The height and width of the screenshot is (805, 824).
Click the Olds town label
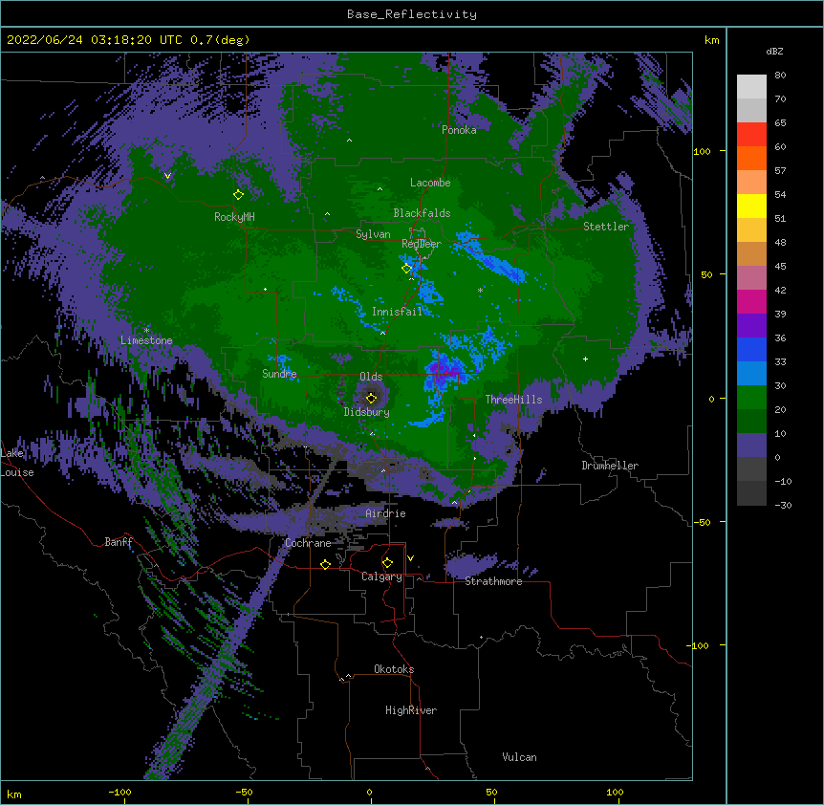pyautogui.click(x=371, y=377)
